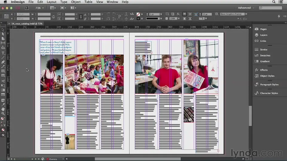Image resolution: width=287 pixels, height=161 pixels.
Task: Click the Character Styles panel button
Action: coord(269,93)
